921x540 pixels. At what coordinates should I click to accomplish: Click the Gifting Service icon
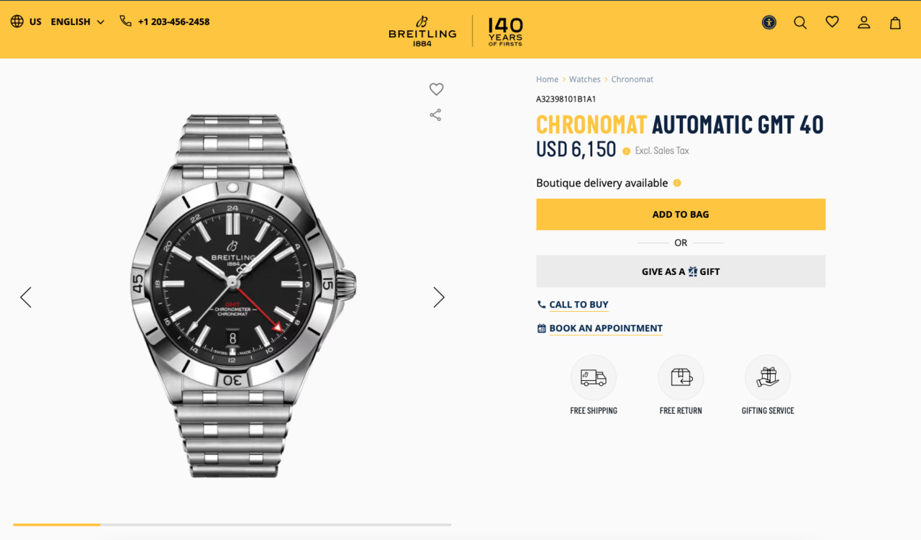(x=768, y=377)
